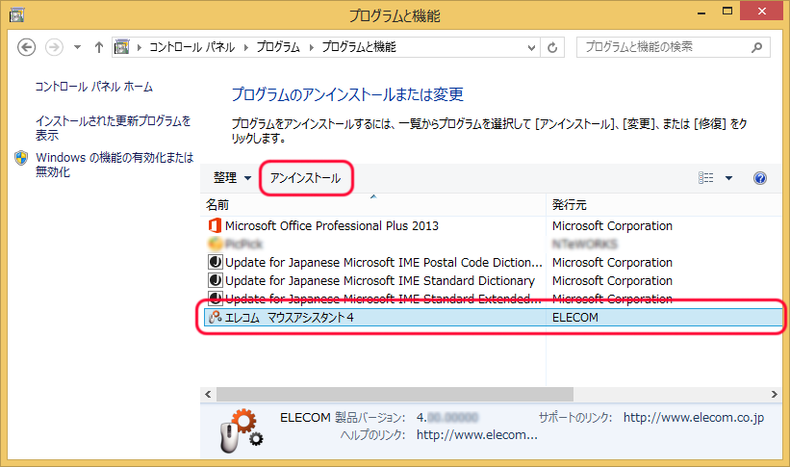Click the support link http://www.elecom.co.jp
This screenshot has height=467, width=790.
click(x=693, y=418)
